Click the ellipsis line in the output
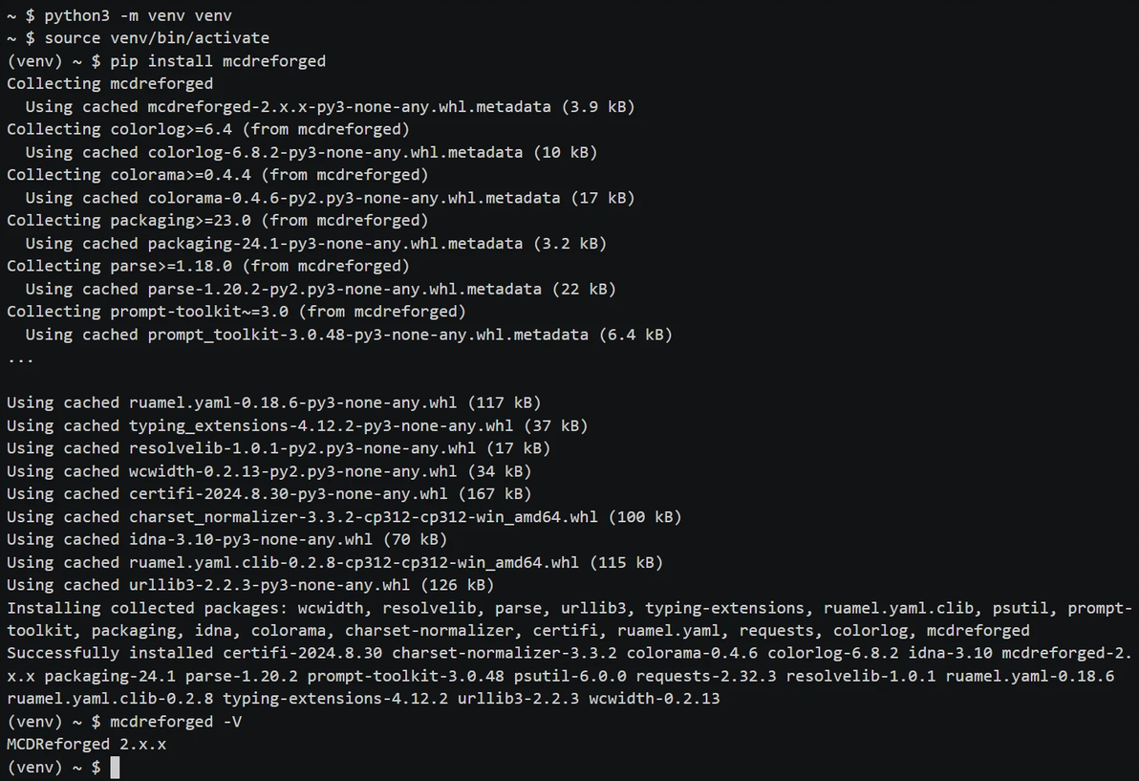The image size is (1139, 781). [x=20, y=358]
